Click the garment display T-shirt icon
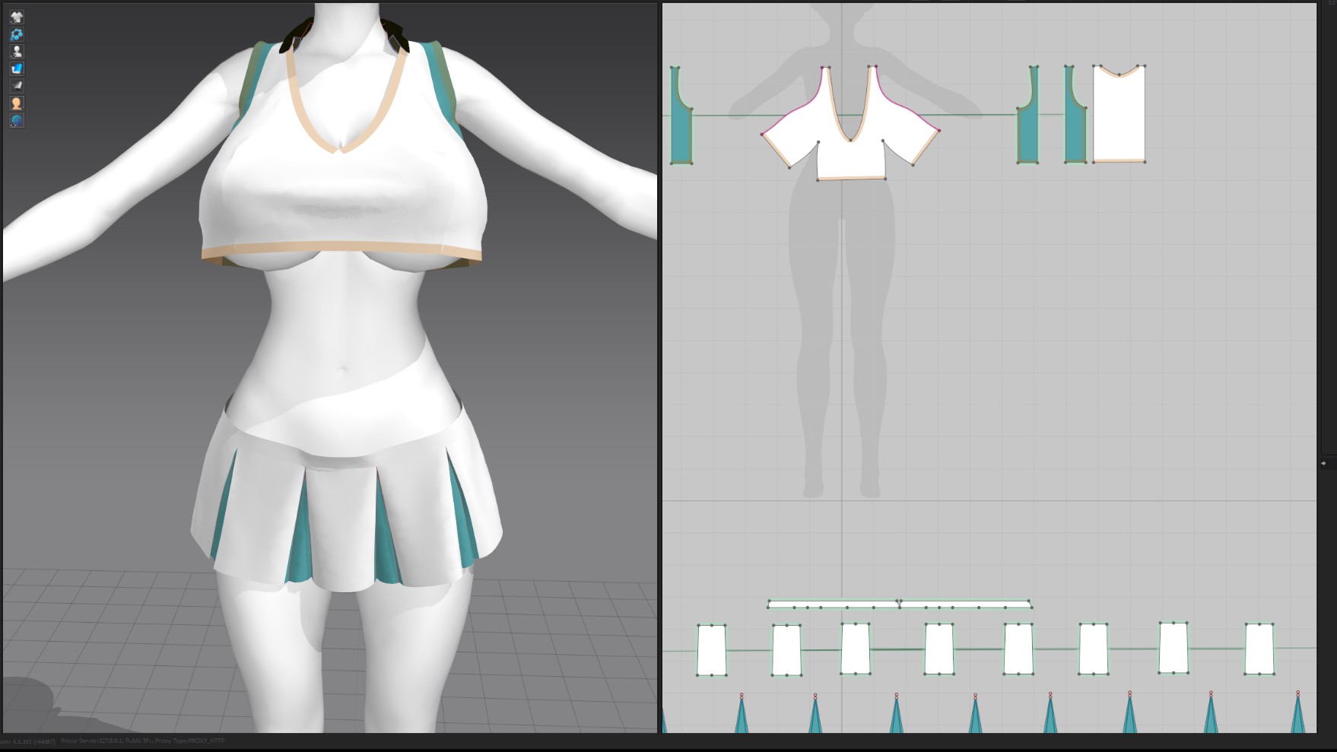This screenshot has height=752, width=1337. (17, 17)
